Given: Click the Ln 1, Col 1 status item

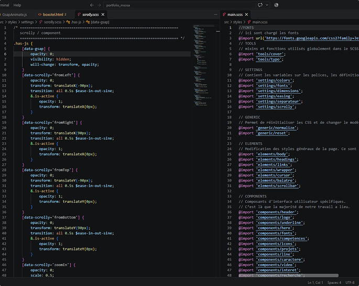Looking at the screenshot, I should 315,282.
